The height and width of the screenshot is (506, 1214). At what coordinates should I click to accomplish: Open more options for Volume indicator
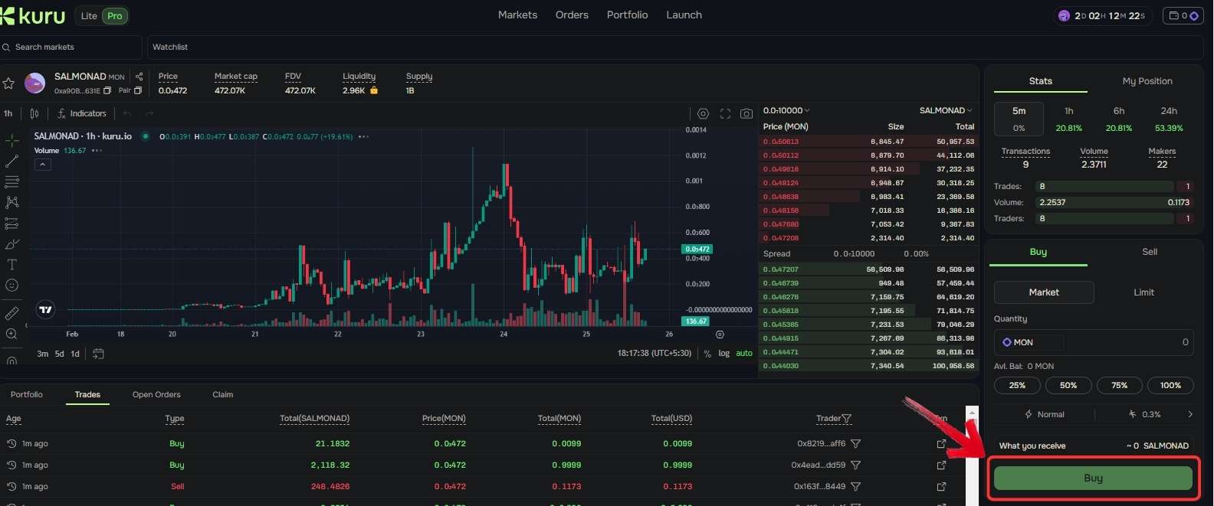coord(97,151)
